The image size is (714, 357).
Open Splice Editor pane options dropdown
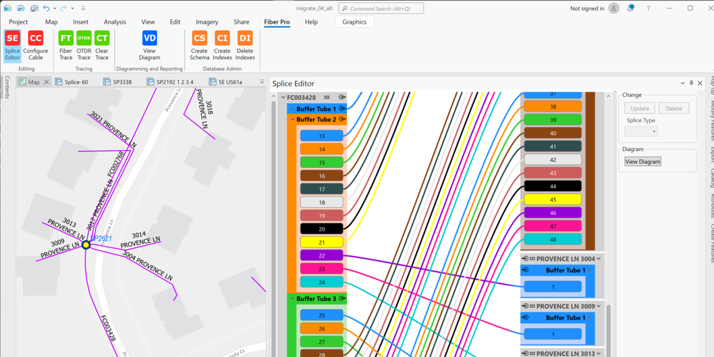click(682, 83)
